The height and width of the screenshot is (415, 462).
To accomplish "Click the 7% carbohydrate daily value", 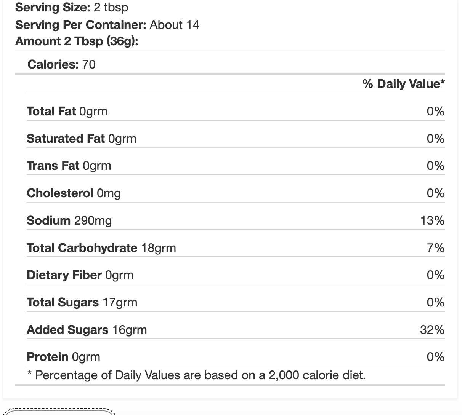I will tap(436, 248).
